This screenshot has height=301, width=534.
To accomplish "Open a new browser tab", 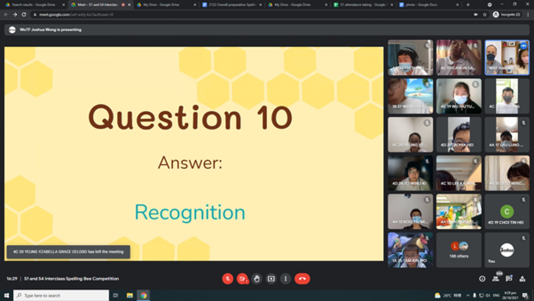I will click(468, 5).
